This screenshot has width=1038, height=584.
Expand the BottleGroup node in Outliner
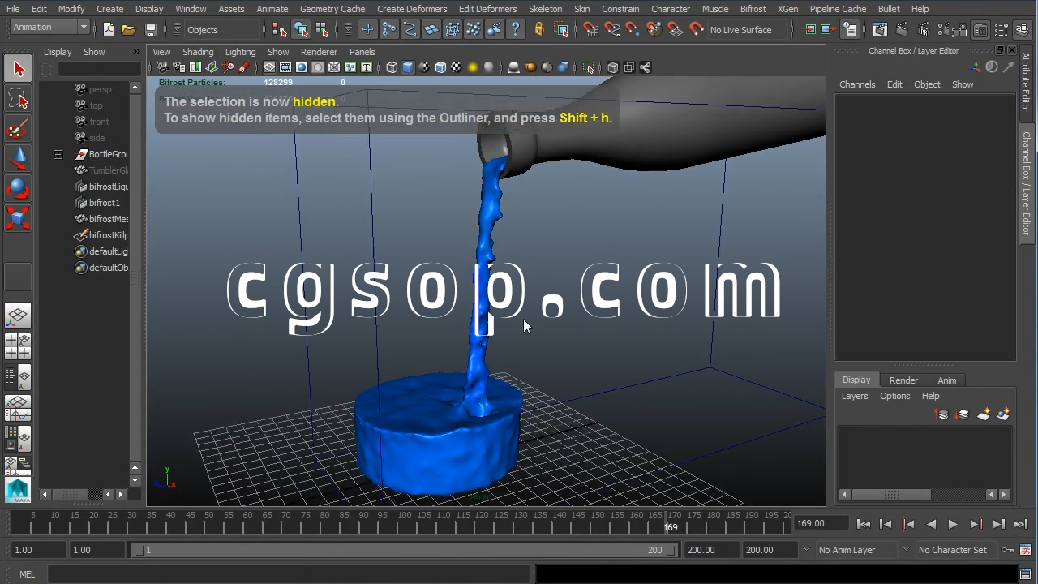click(x=58, y=154)
